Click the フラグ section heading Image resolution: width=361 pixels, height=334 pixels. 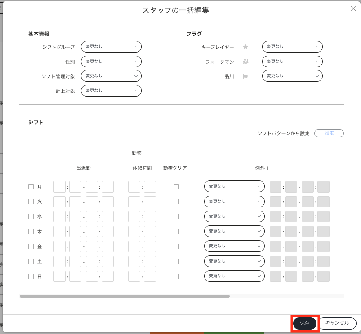tap(194, 34)
